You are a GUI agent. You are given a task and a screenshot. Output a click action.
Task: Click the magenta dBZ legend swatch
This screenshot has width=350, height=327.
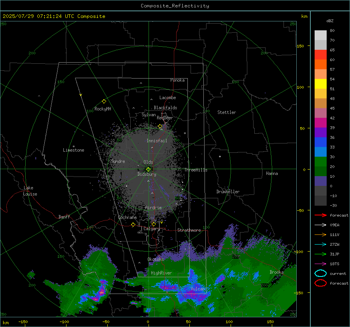(x=320, y=122)
